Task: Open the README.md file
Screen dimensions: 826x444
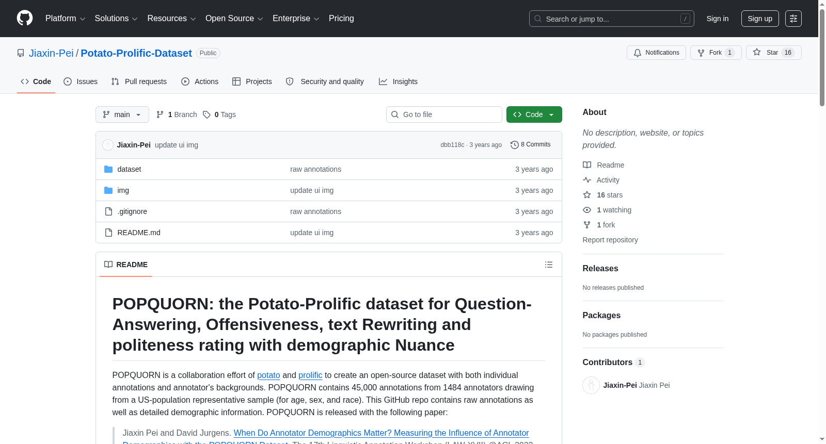Action: (139, 233)
